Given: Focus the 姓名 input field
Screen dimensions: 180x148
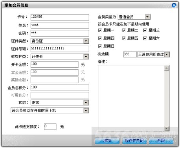Looking at the screenshot, I should click(60, 25).
